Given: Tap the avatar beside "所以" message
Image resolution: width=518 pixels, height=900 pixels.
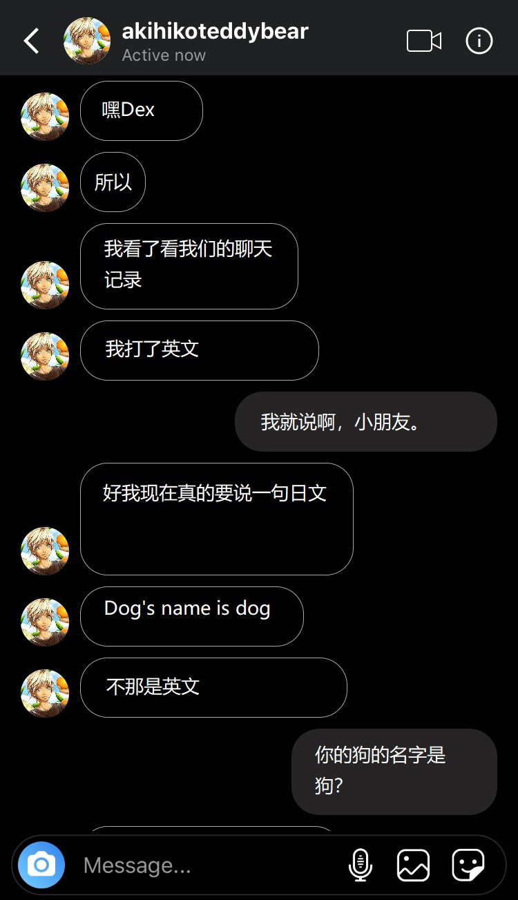Looking at the screenshot, I should tap(45, 187).
